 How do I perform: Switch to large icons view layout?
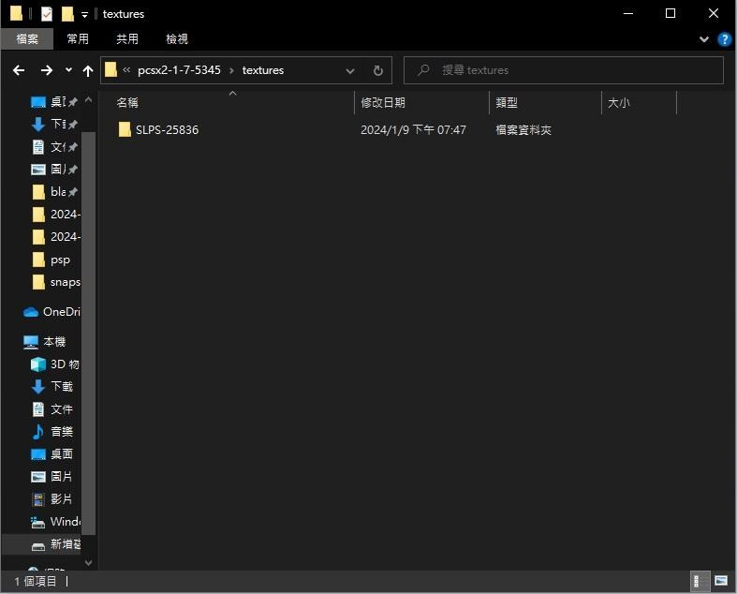719,582
